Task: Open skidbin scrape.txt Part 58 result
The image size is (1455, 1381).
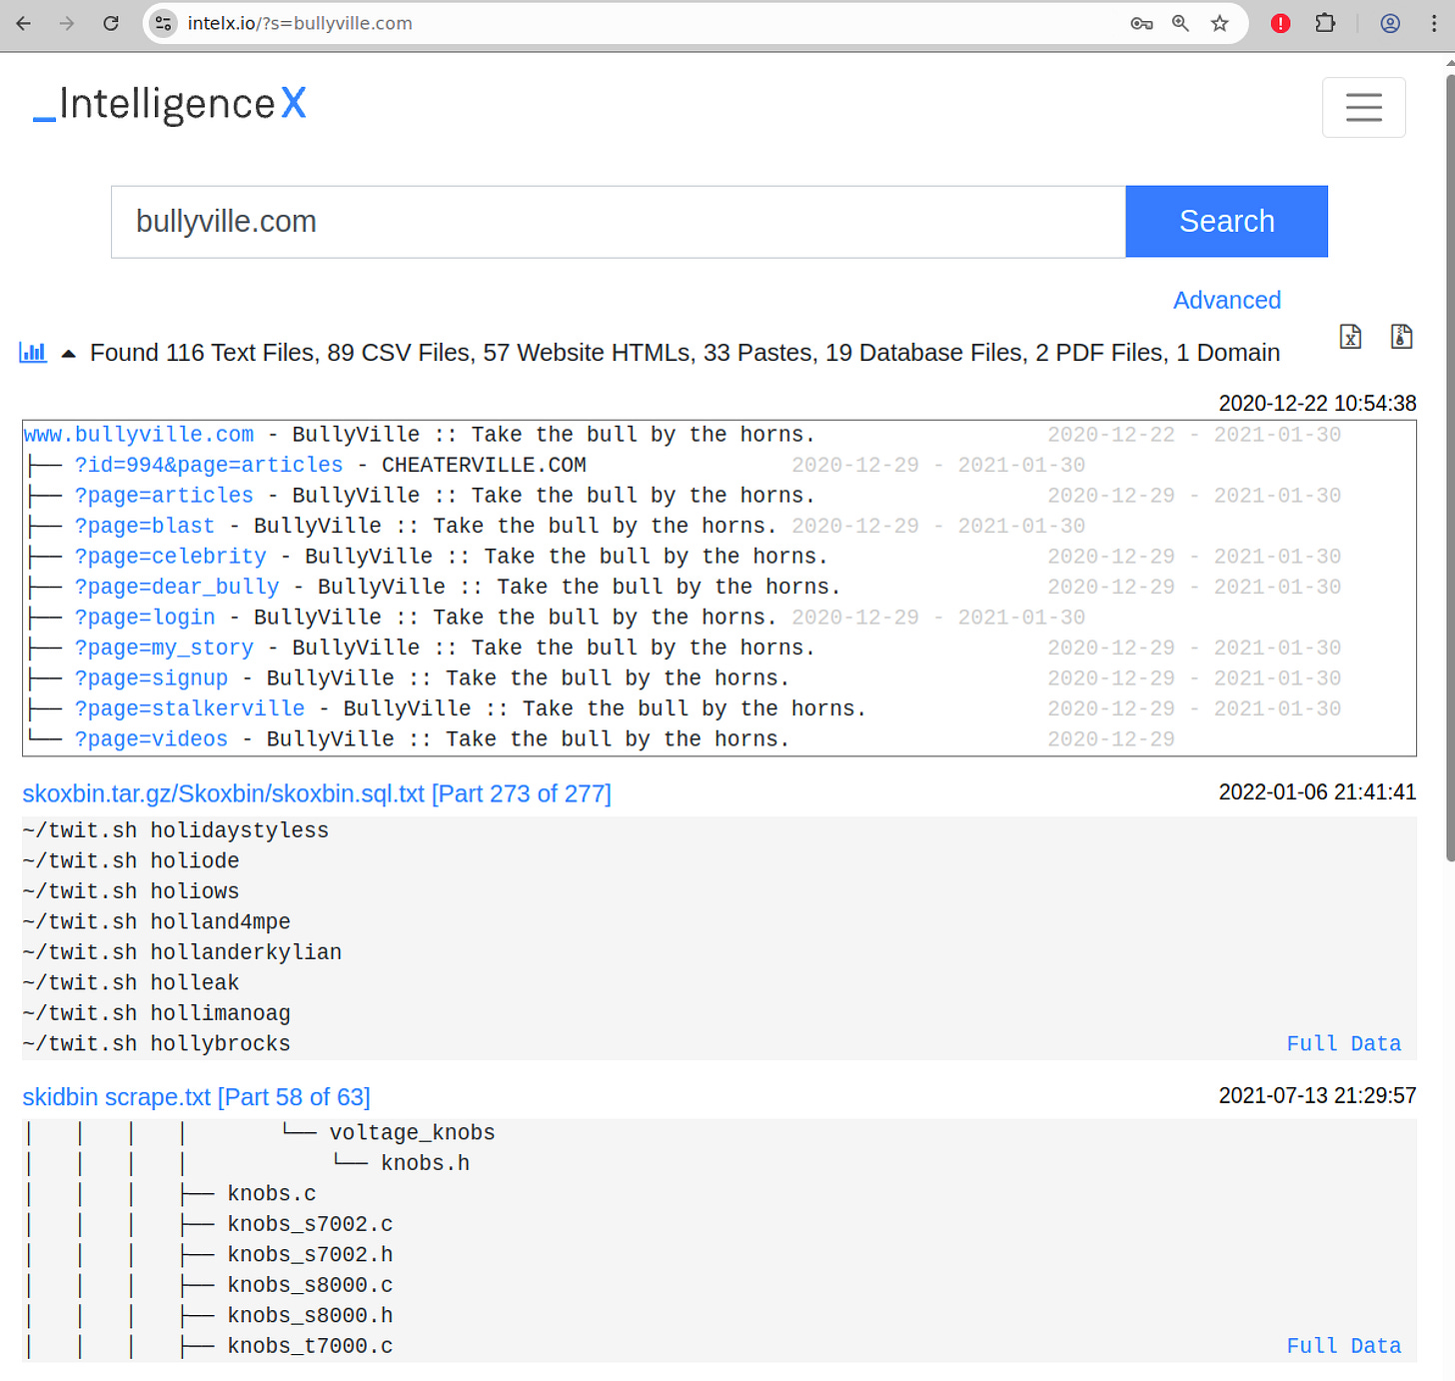Action: click(x=196, y=1097)
